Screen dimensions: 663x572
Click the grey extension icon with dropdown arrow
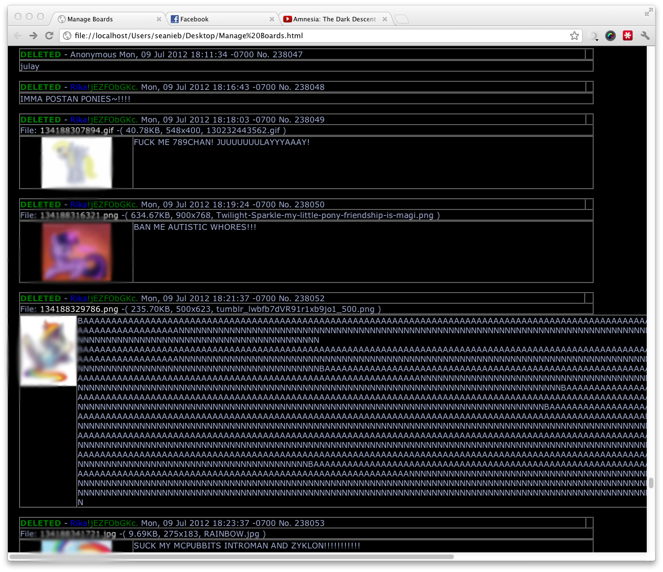pyautogui.click(x=593, y=37)
